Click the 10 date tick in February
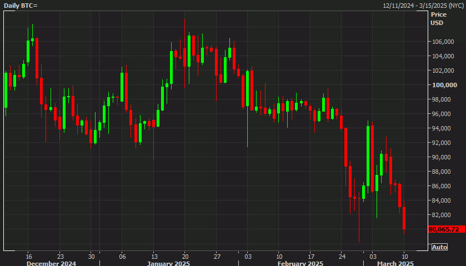This screenshot has width=466, height=266. point(279,257)
